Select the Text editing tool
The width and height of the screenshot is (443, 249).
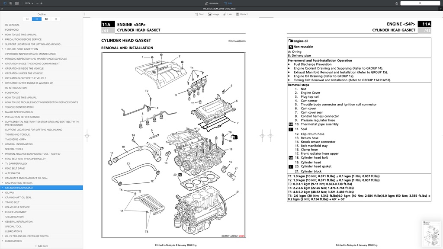click(199, 14)
